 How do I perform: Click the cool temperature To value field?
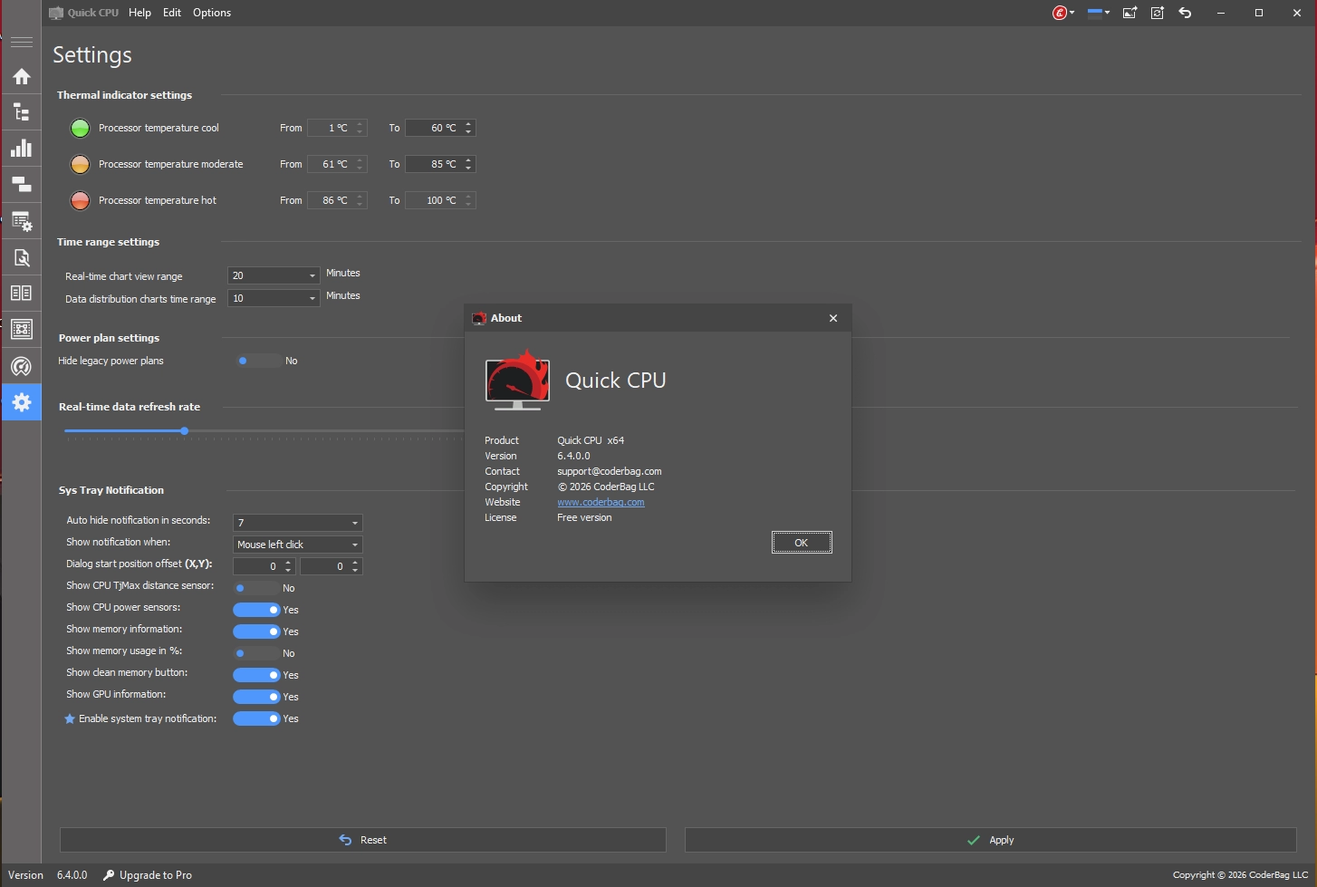point(435,128)
